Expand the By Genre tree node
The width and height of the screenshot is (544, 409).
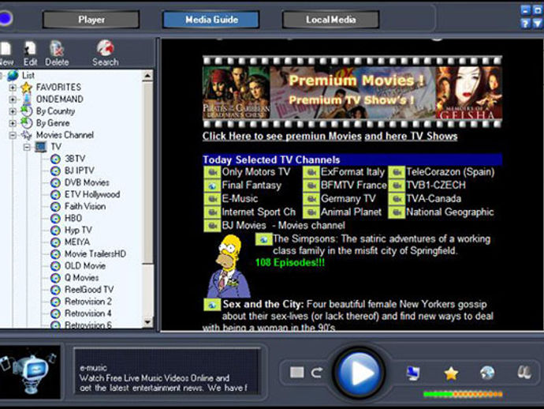[x=13, y=123]
